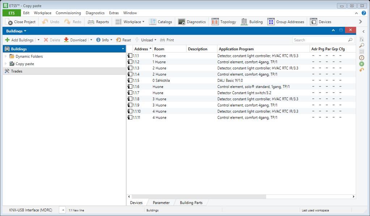Select 'Detector Constant light switch/3.2' cell
Screen dimensions: 370x216
[244, 93]
